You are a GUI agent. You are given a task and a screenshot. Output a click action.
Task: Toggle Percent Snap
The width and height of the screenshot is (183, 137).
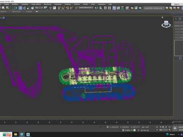pyautogui.click(x=67, y=8)
